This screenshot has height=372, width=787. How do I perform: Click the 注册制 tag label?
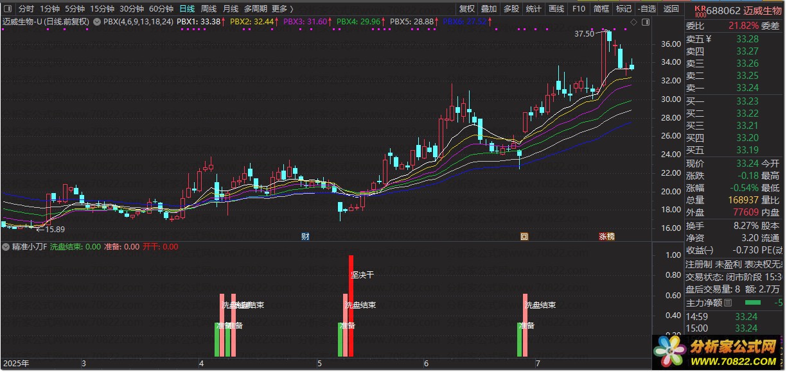pos(698,264)
